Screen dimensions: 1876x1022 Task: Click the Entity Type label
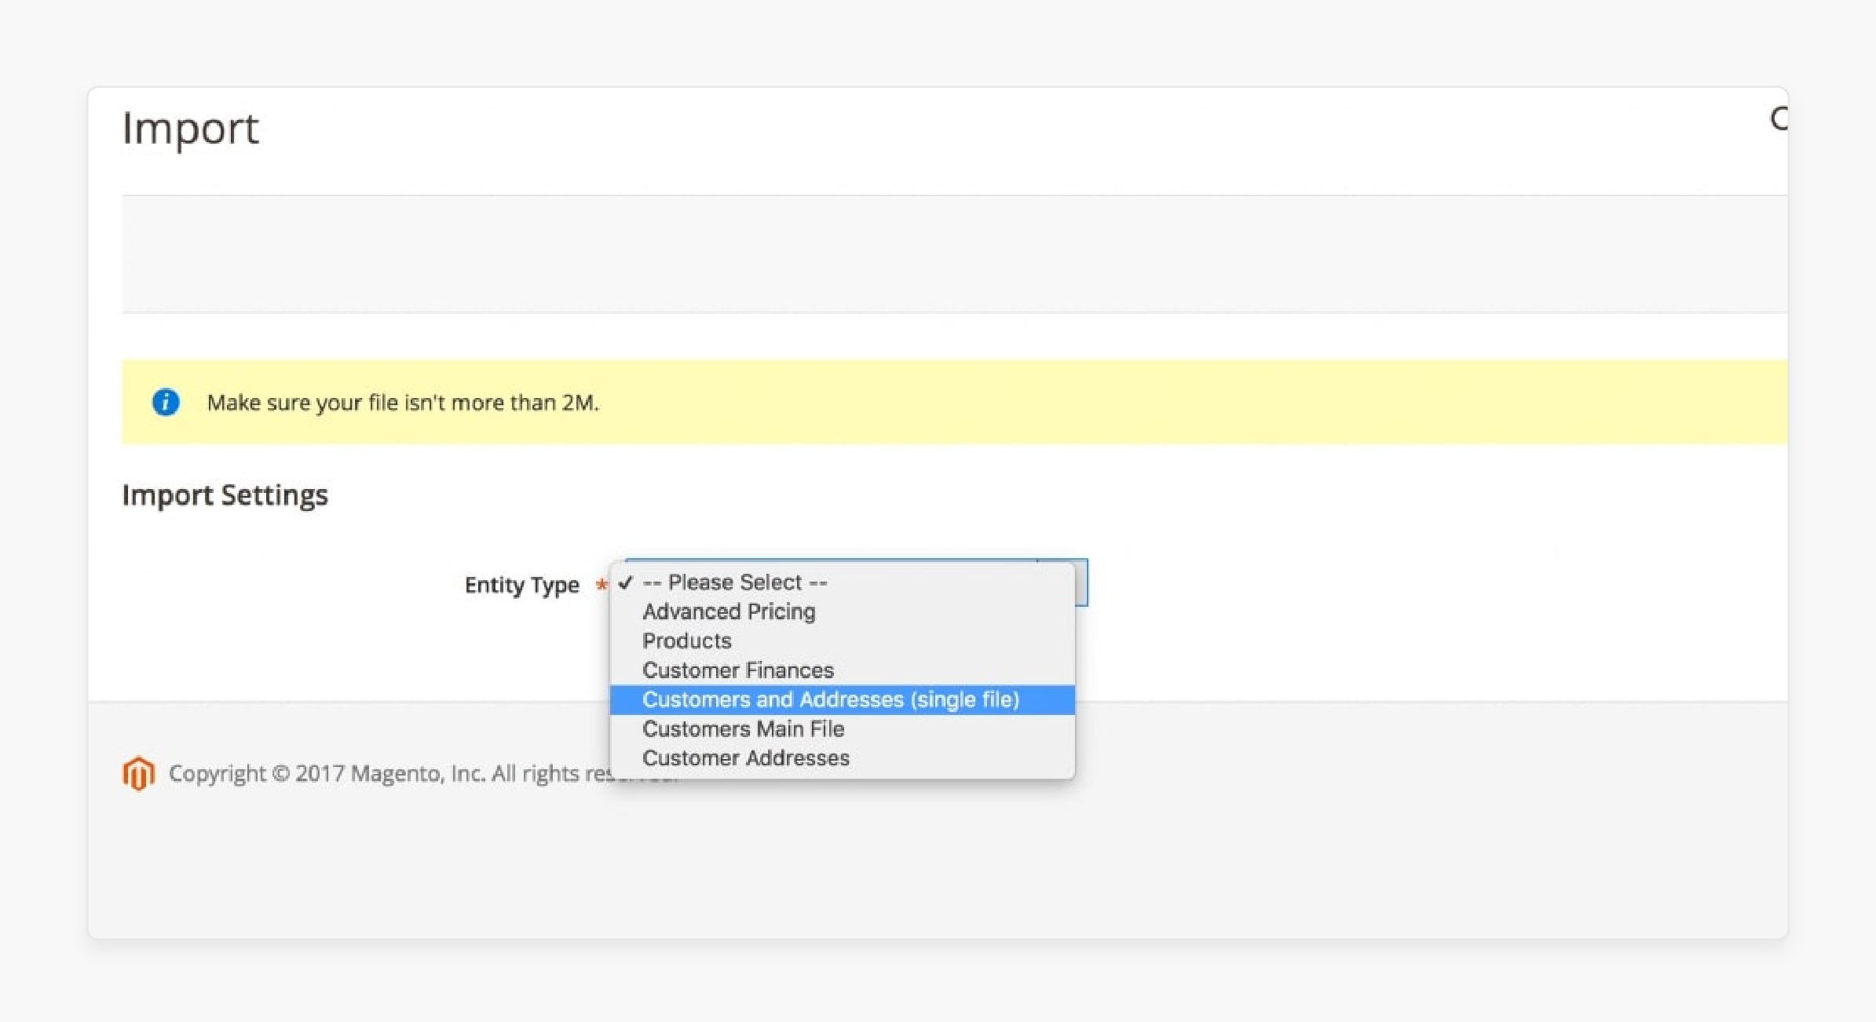coord(522,586)
